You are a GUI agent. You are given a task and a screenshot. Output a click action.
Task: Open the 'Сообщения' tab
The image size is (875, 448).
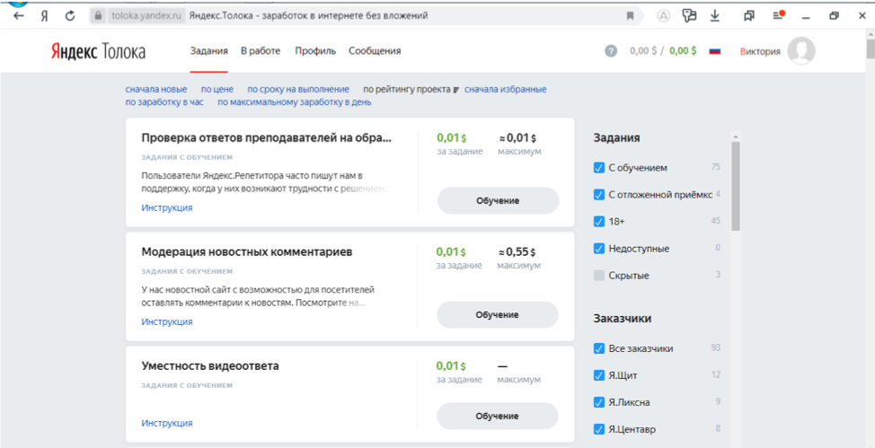point(375,51)
